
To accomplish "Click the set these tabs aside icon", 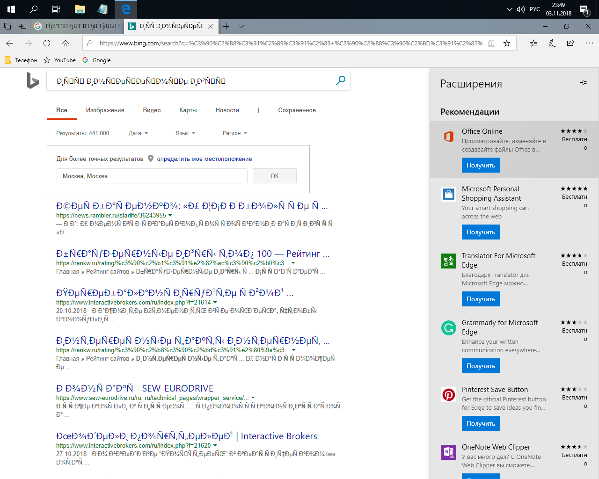I will (22, 26).
